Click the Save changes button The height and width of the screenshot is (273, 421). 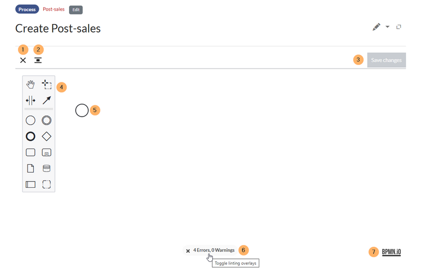[386, 60]
